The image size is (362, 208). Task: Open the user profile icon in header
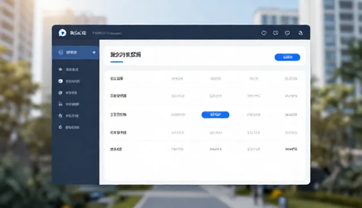pyautogui.click(x=300, y=33)
